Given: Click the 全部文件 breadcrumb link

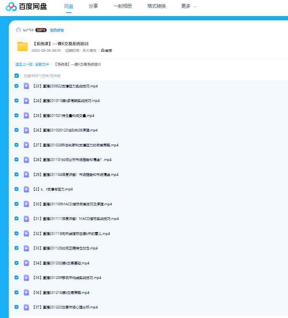Looking at the screenshot, I should [42, 64].
